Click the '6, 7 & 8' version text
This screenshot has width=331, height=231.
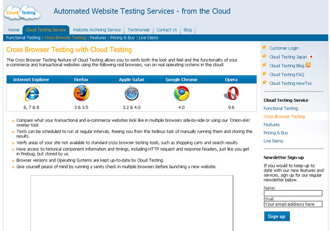(x=31, y=108)
